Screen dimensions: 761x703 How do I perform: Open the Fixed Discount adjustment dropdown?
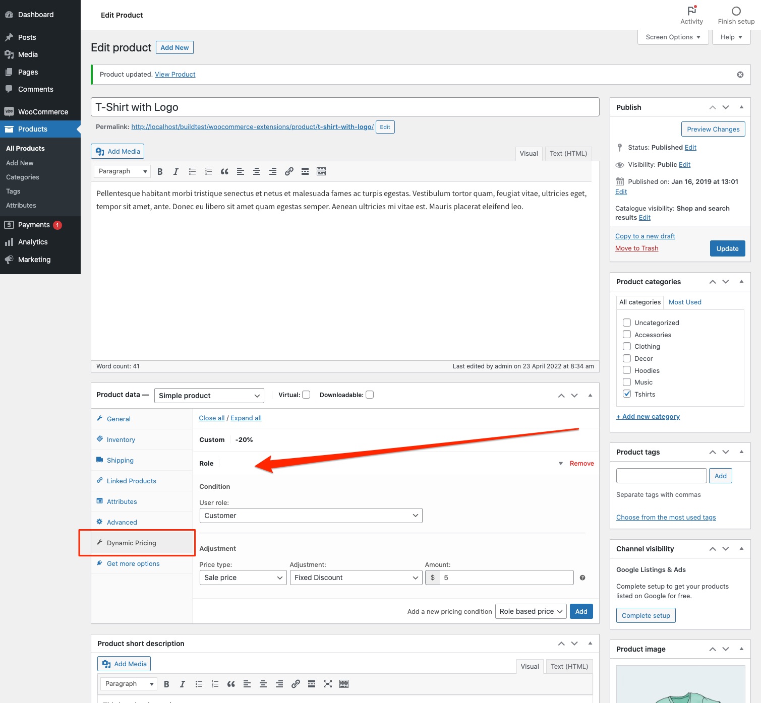click(356, 578)
